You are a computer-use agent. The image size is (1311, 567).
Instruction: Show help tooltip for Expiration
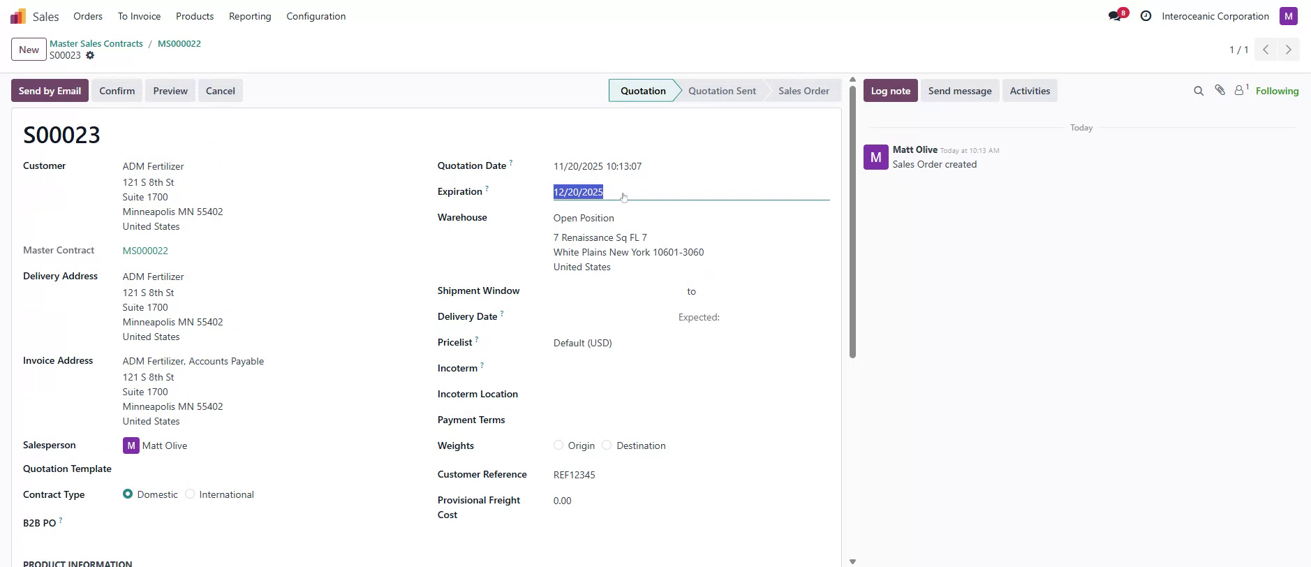coord(487,189)
